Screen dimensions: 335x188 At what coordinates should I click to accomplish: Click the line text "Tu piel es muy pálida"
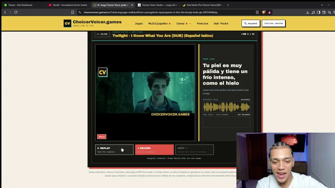pos(225,74)
